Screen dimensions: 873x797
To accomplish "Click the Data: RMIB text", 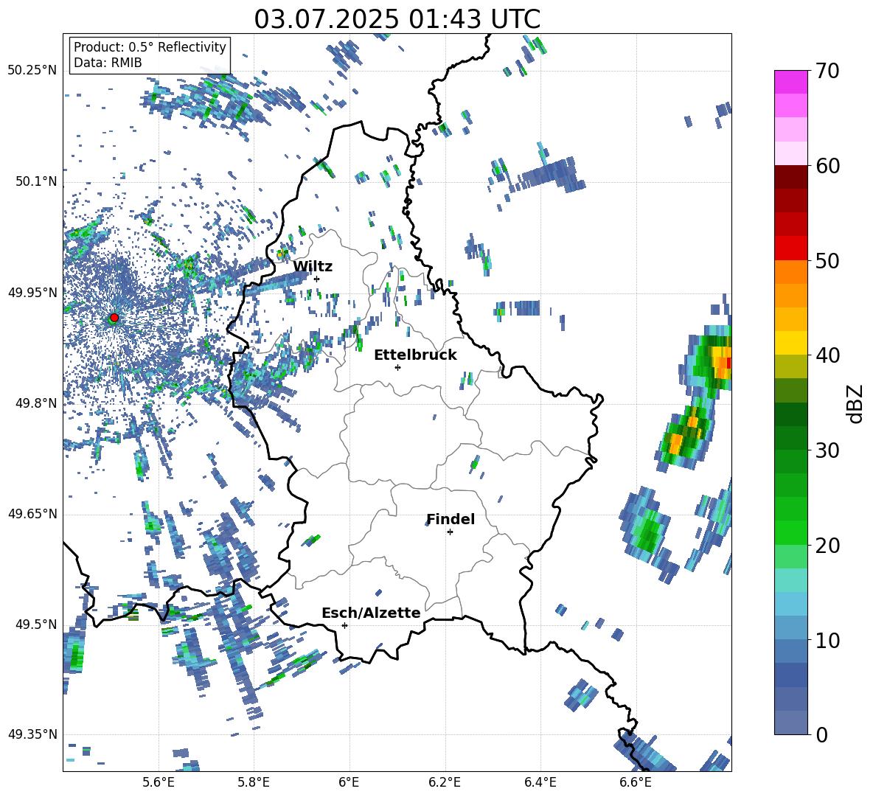I will tap(108, 63).
